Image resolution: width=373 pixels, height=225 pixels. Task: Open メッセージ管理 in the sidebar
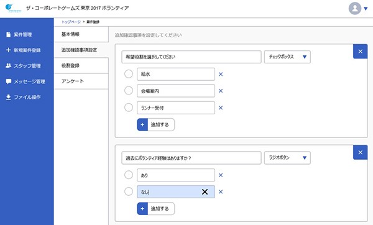pos(29,81)
